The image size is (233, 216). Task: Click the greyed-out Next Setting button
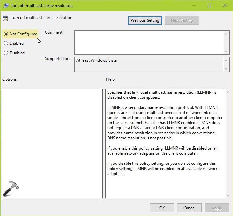(x=182, y=20)
